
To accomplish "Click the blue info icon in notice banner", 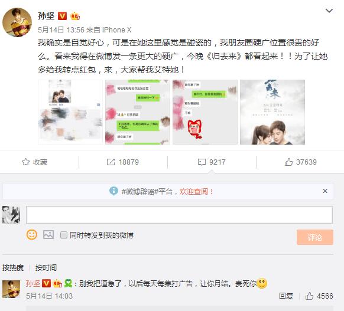I will tap(113, 191).
